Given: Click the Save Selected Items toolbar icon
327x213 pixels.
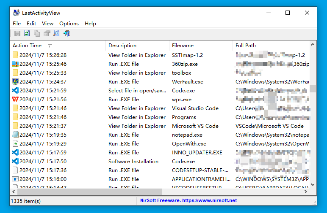Looking at the screenshot, I should pyautogui.click(x=17, y=33).
